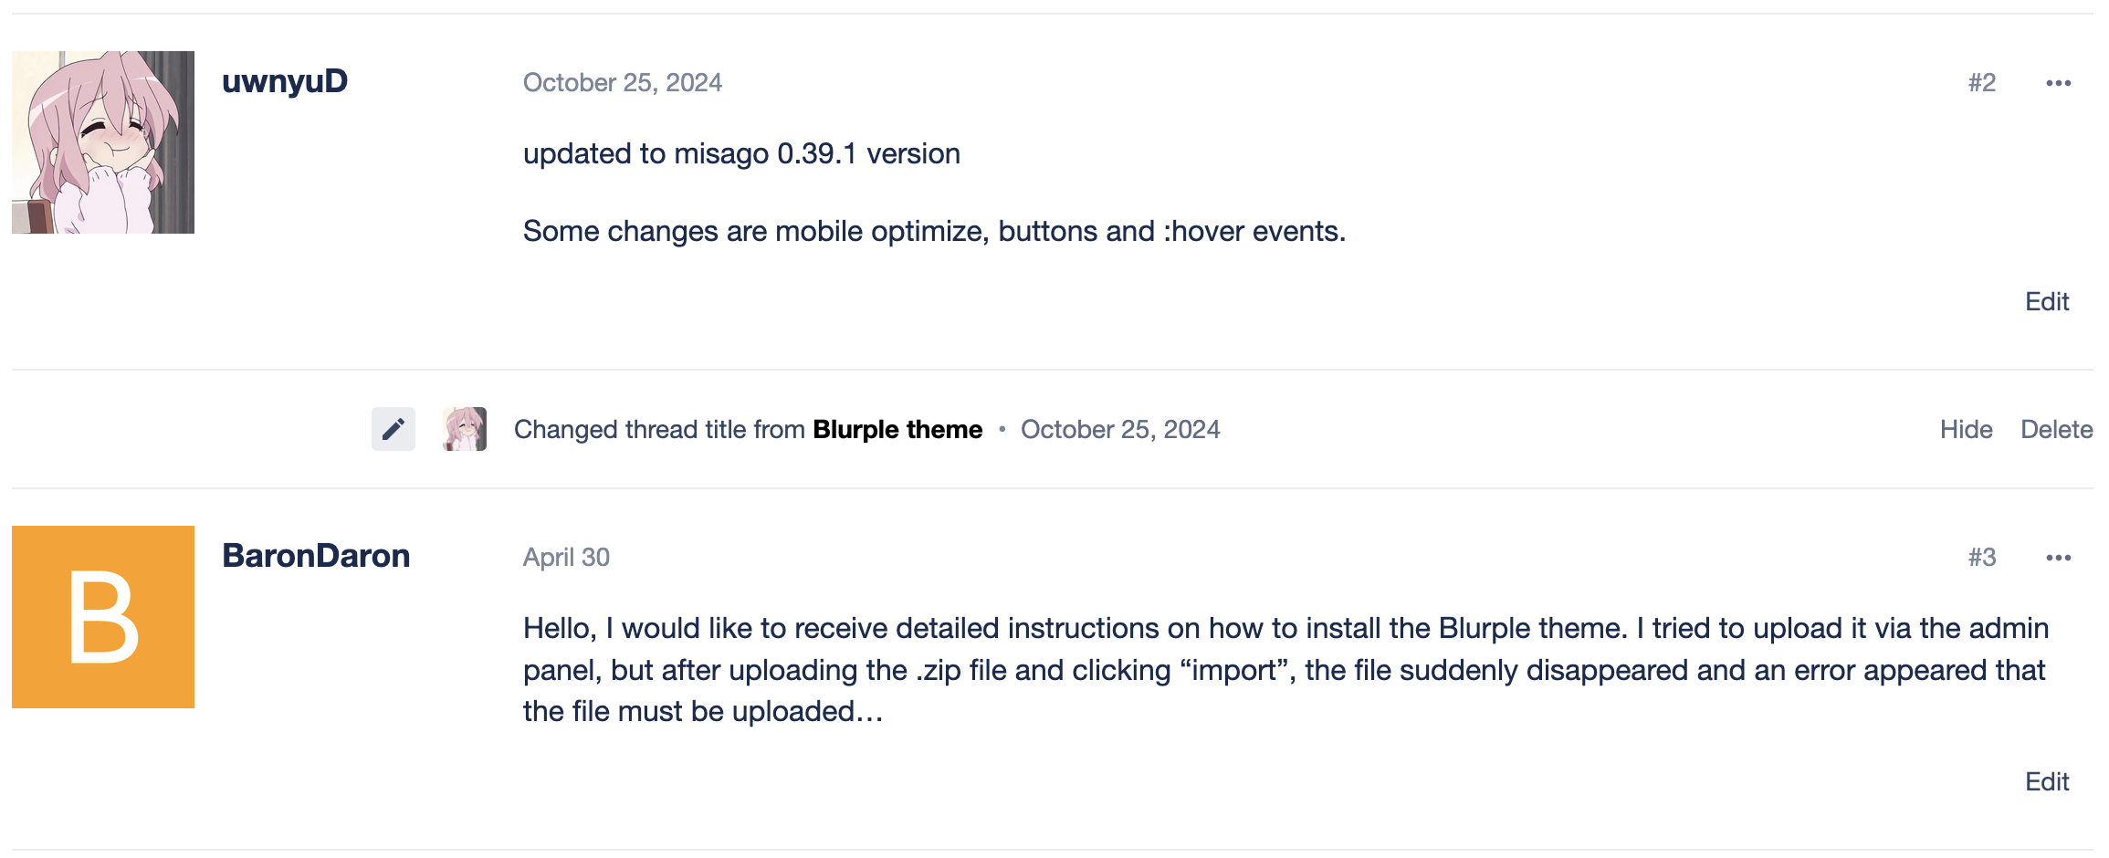2109x858 pixels.
Task: Delete the thread title change event
Action: [x=2056, y=430]
